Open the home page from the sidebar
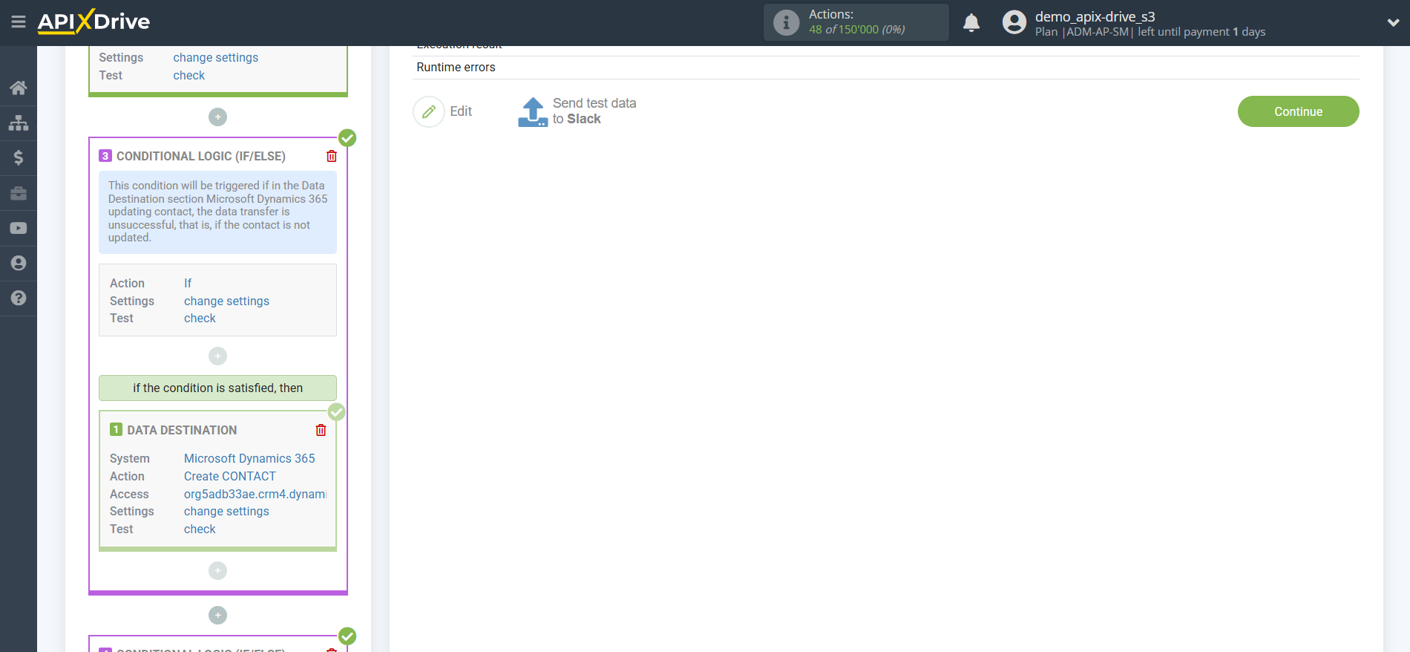The height and width of the screenshot is (652, 1410). (x=19, y=88)
